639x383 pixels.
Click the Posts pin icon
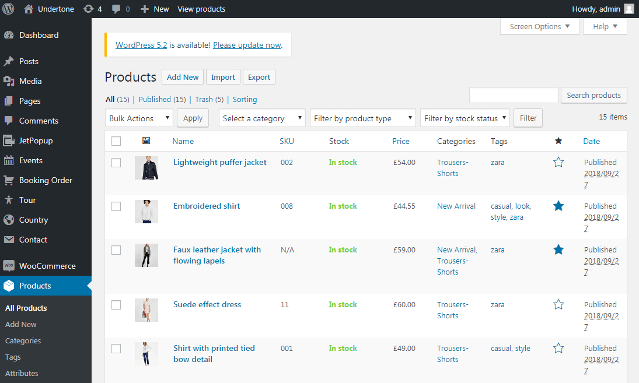[9, 61]
